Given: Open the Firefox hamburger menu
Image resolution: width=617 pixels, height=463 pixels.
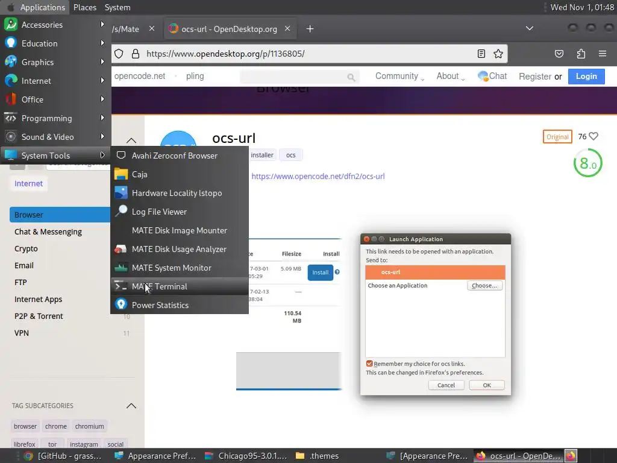Looking at the screenshot, I should 603,54.
